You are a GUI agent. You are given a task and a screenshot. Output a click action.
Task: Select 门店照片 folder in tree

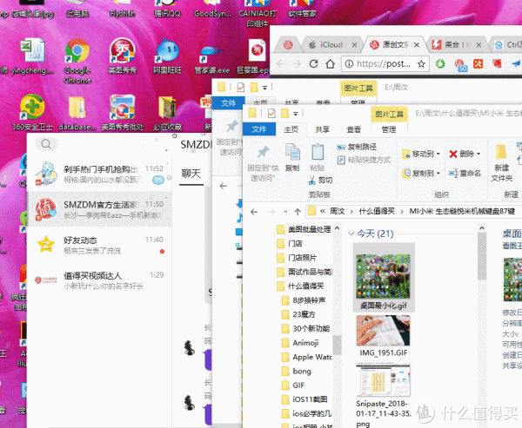point(297,258)
